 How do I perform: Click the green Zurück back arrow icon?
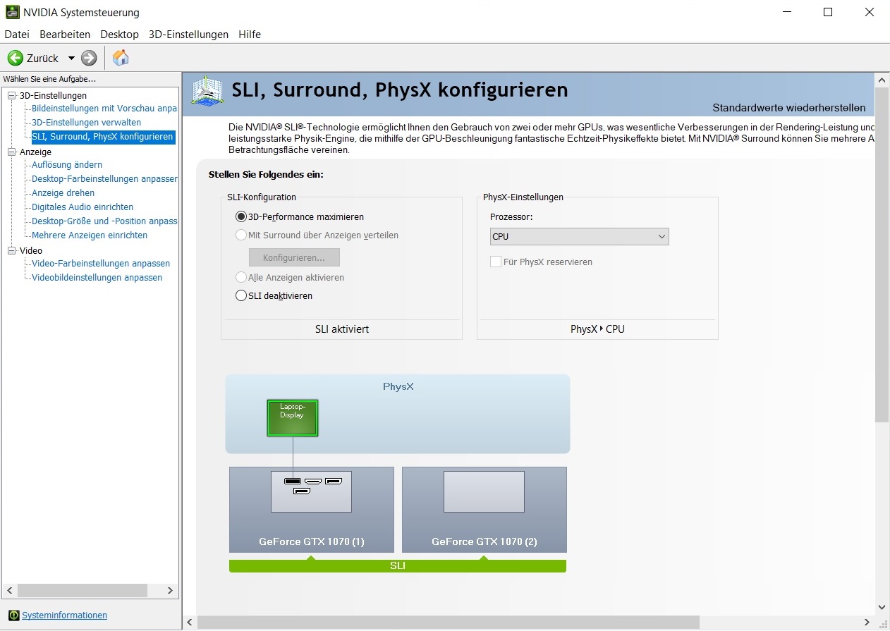16,58
